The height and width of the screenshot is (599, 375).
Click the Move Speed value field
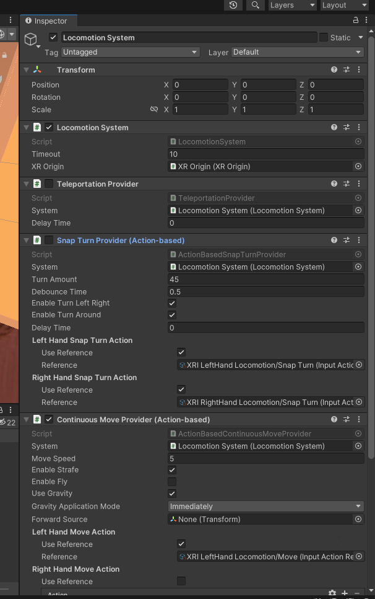pyautogui.click(x=265, y=459)
